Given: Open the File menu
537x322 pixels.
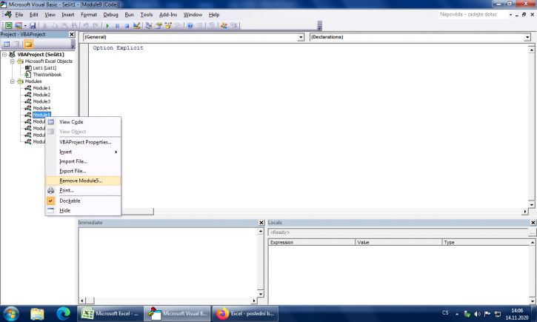Looking at the screenshot, I should pos(19,15).
